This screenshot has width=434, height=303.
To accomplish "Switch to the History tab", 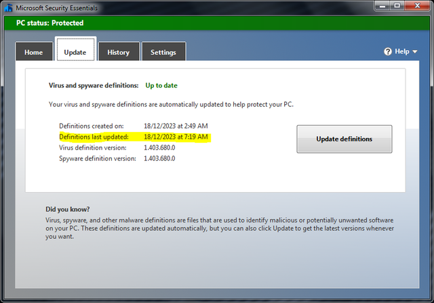I will pyautogui.click(x=119, y=51).
